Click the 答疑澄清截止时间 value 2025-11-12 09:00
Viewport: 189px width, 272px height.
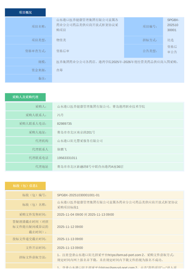tap(70, 227)
